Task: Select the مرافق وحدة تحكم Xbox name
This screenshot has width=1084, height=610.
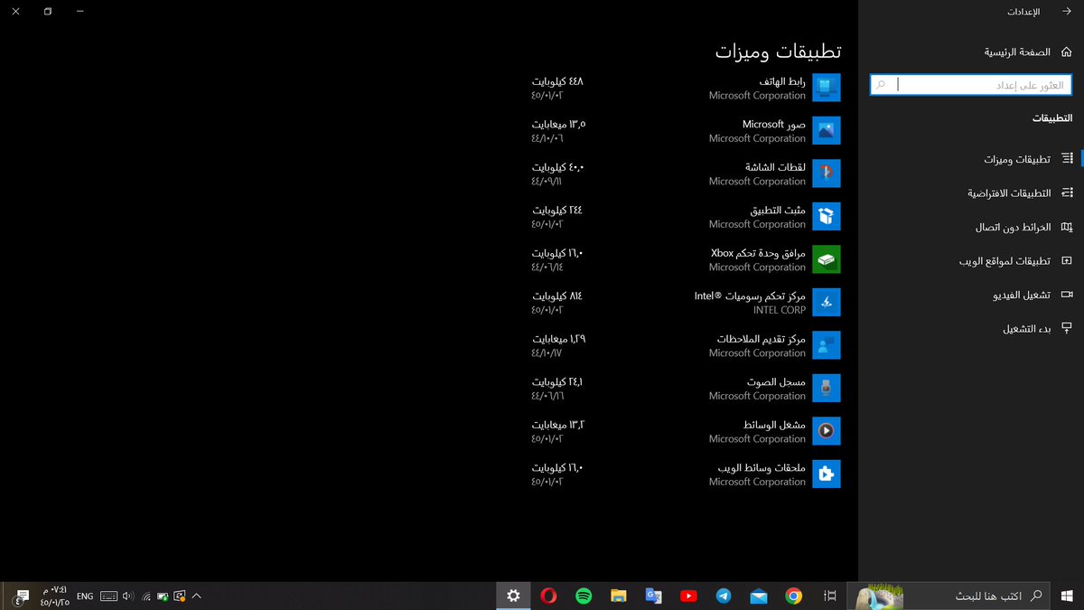Action: pos(758,253)
